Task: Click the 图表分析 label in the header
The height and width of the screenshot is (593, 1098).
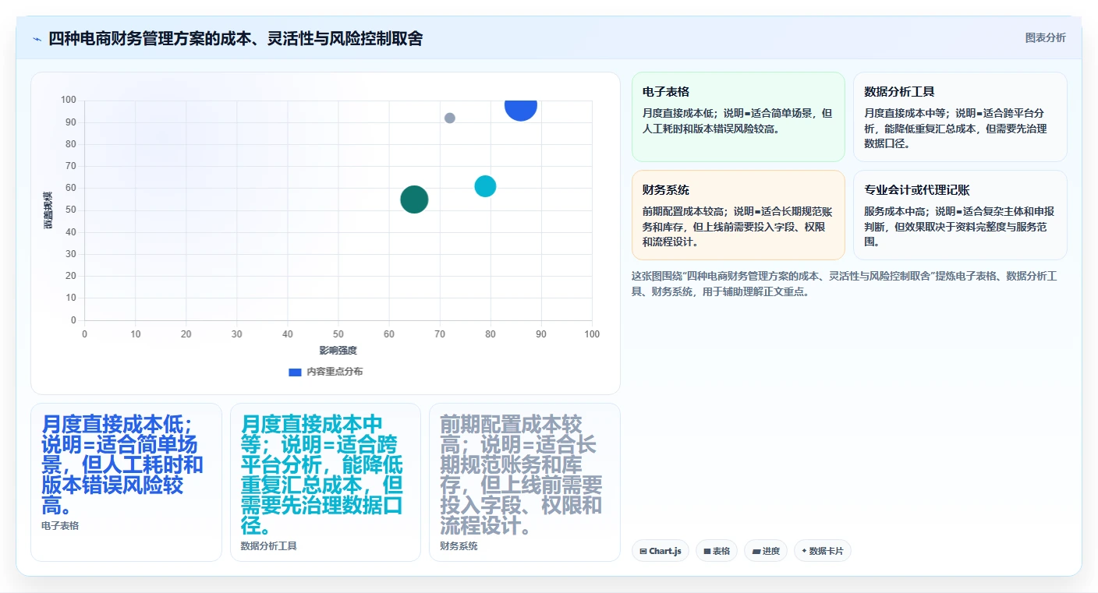Action: [x=1045, y=37]
